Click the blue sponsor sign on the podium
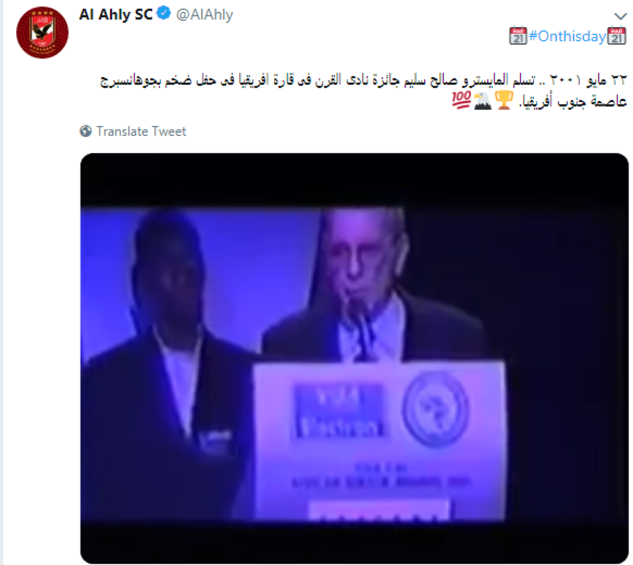Screen dimensions: 633x565 (x=338, y=411)
